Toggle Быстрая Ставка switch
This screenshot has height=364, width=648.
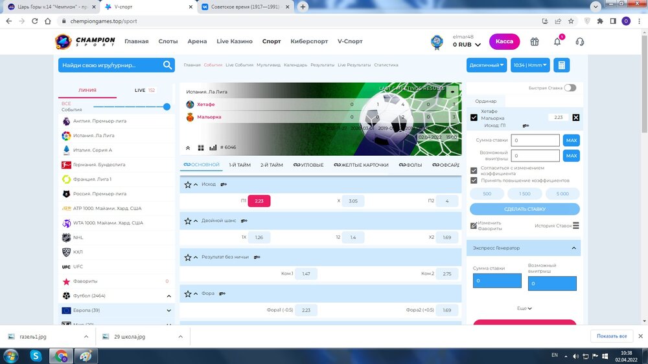point(570,88)
